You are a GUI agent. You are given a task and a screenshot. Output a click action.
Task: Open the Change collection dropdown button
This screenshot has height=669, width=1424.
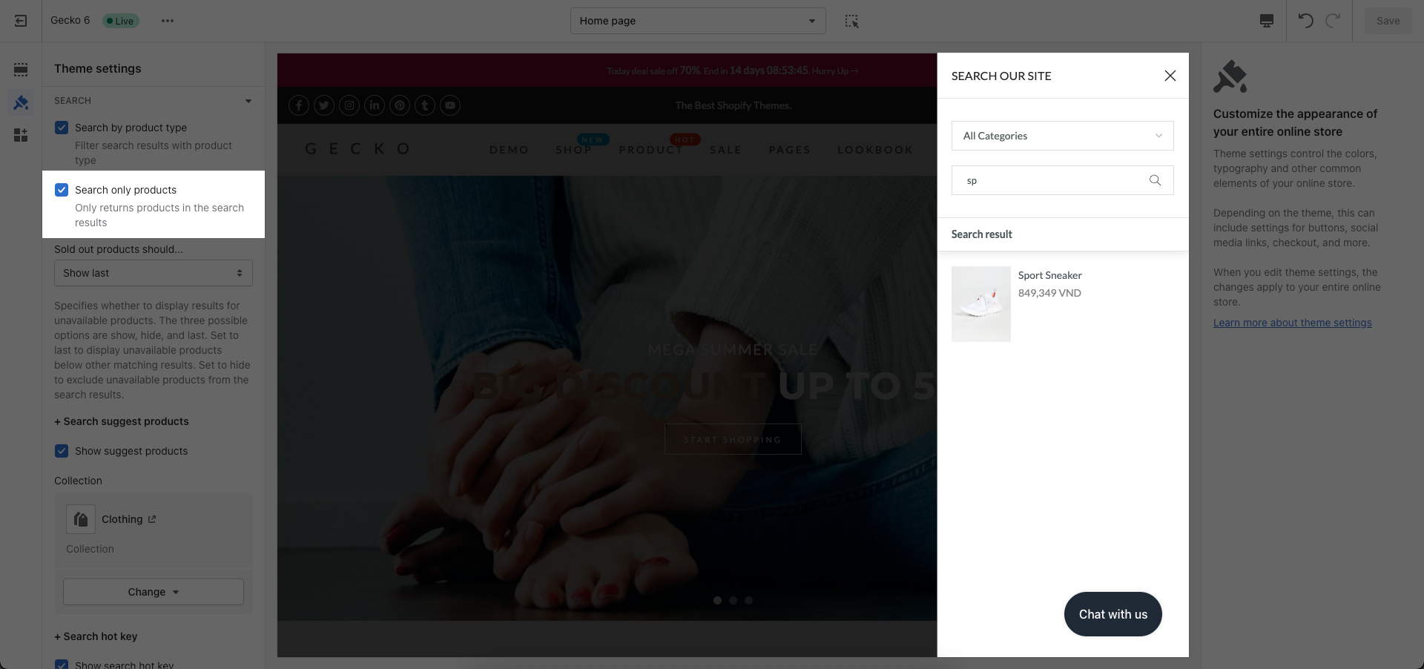pyautogui.click(x=154, y=592)
